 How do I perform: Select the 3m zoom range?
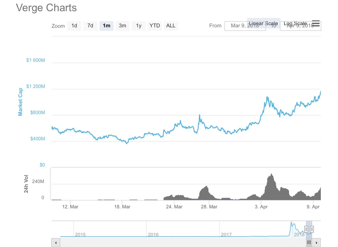123,26
